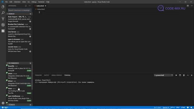Click Spaces: 4 indentation setting
Viewport: 194px width, 109px height.
(166, 107)
